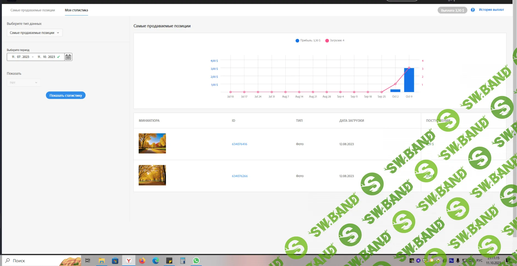The width and height of the screenshot is (517, 266).
Task: Toggle the Прибыль series in chart legend
Action: (308, 40)
